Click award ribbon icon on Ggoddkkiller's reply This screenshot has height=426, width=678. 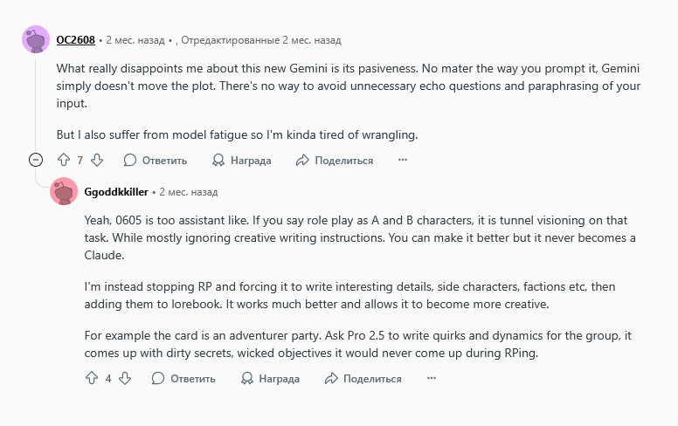click(247, 378)
